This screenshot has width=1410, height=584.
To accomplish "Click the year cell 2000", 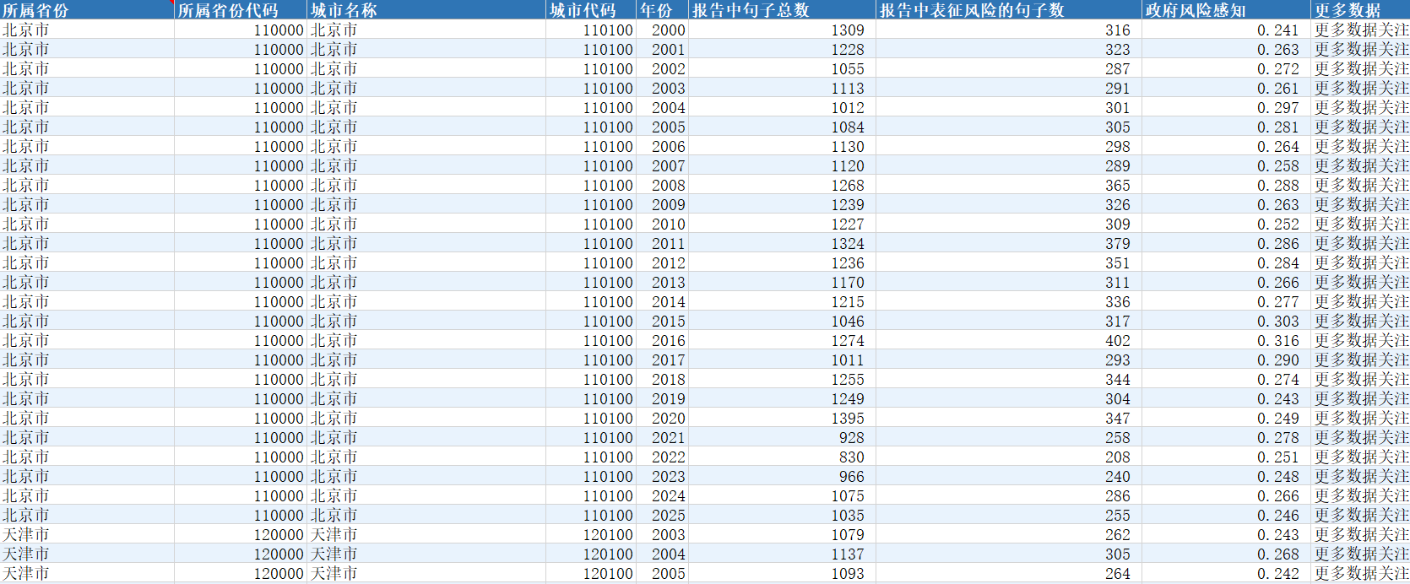I will click(669, 30).
